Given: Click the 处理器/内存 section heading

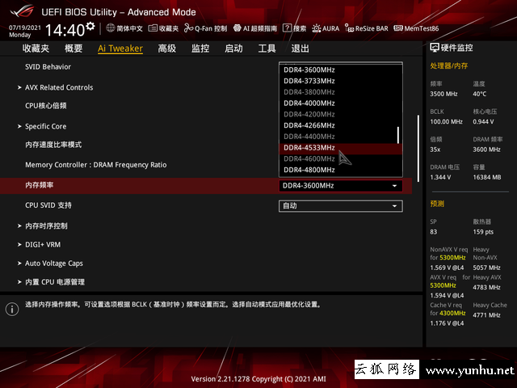Looking at the screenshot, I should coord(449,65).
